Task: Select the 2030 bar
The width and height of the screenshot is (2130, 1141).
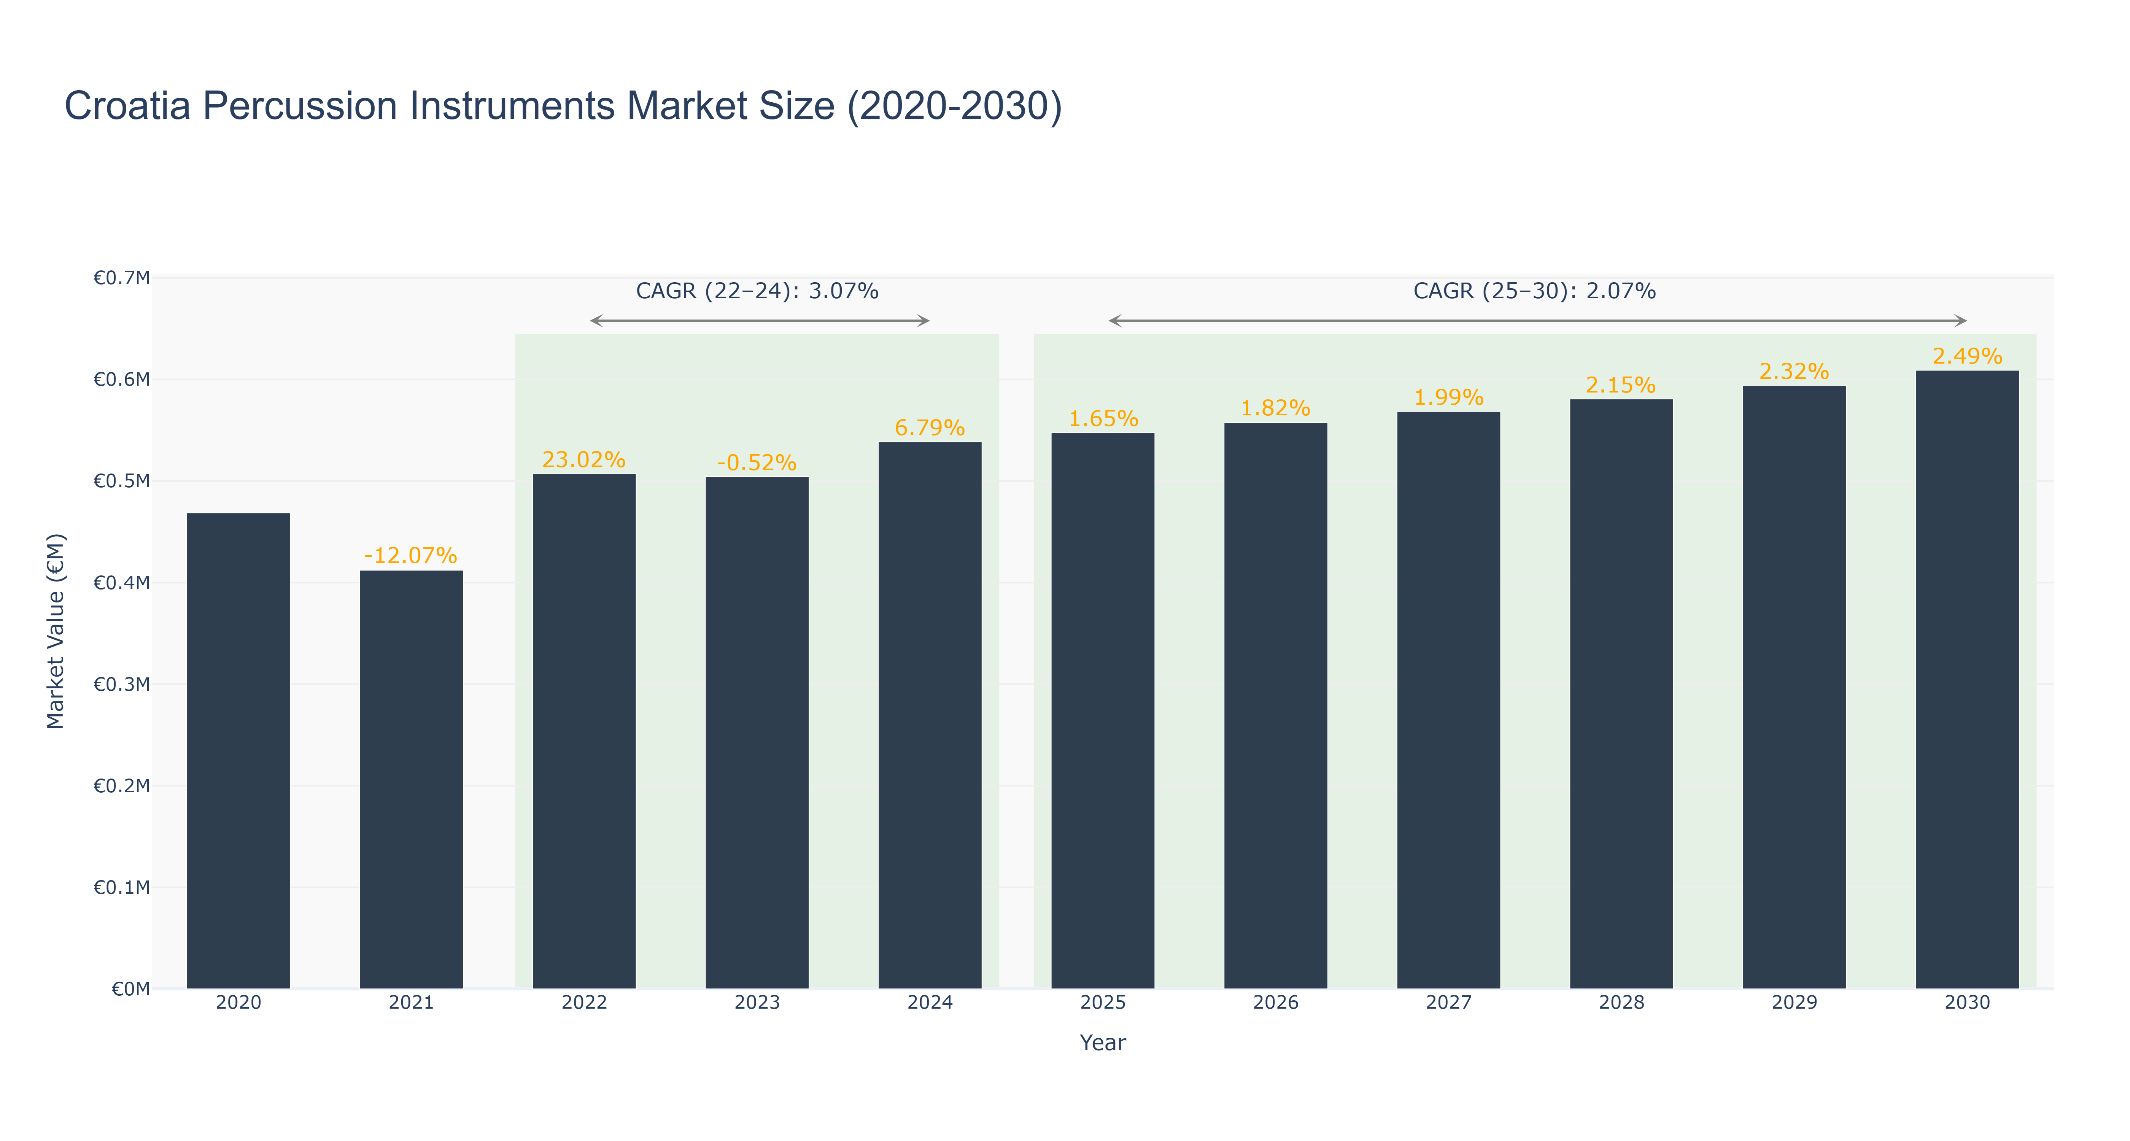Action: click(1966, 680)
